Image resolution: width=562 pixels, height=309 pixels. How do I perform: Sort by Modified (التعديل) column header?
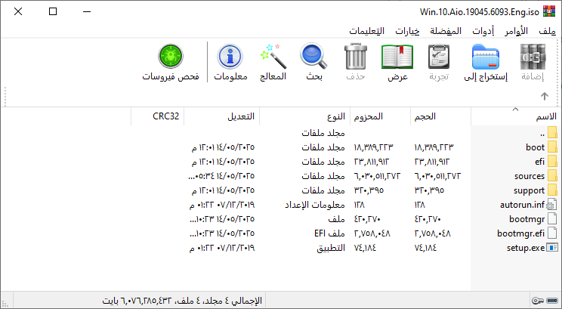coord(221,116)
